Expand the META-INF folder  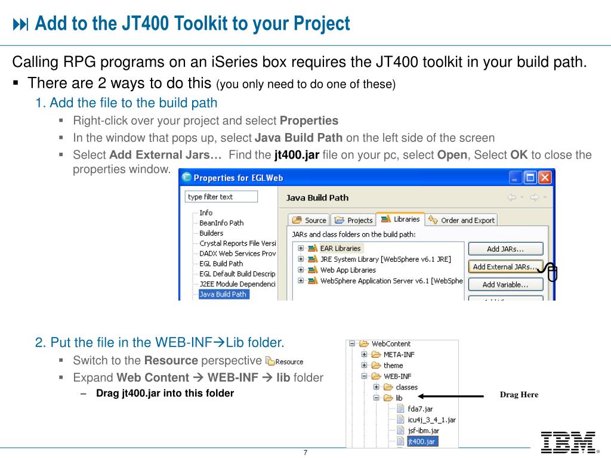coord(364,354)
